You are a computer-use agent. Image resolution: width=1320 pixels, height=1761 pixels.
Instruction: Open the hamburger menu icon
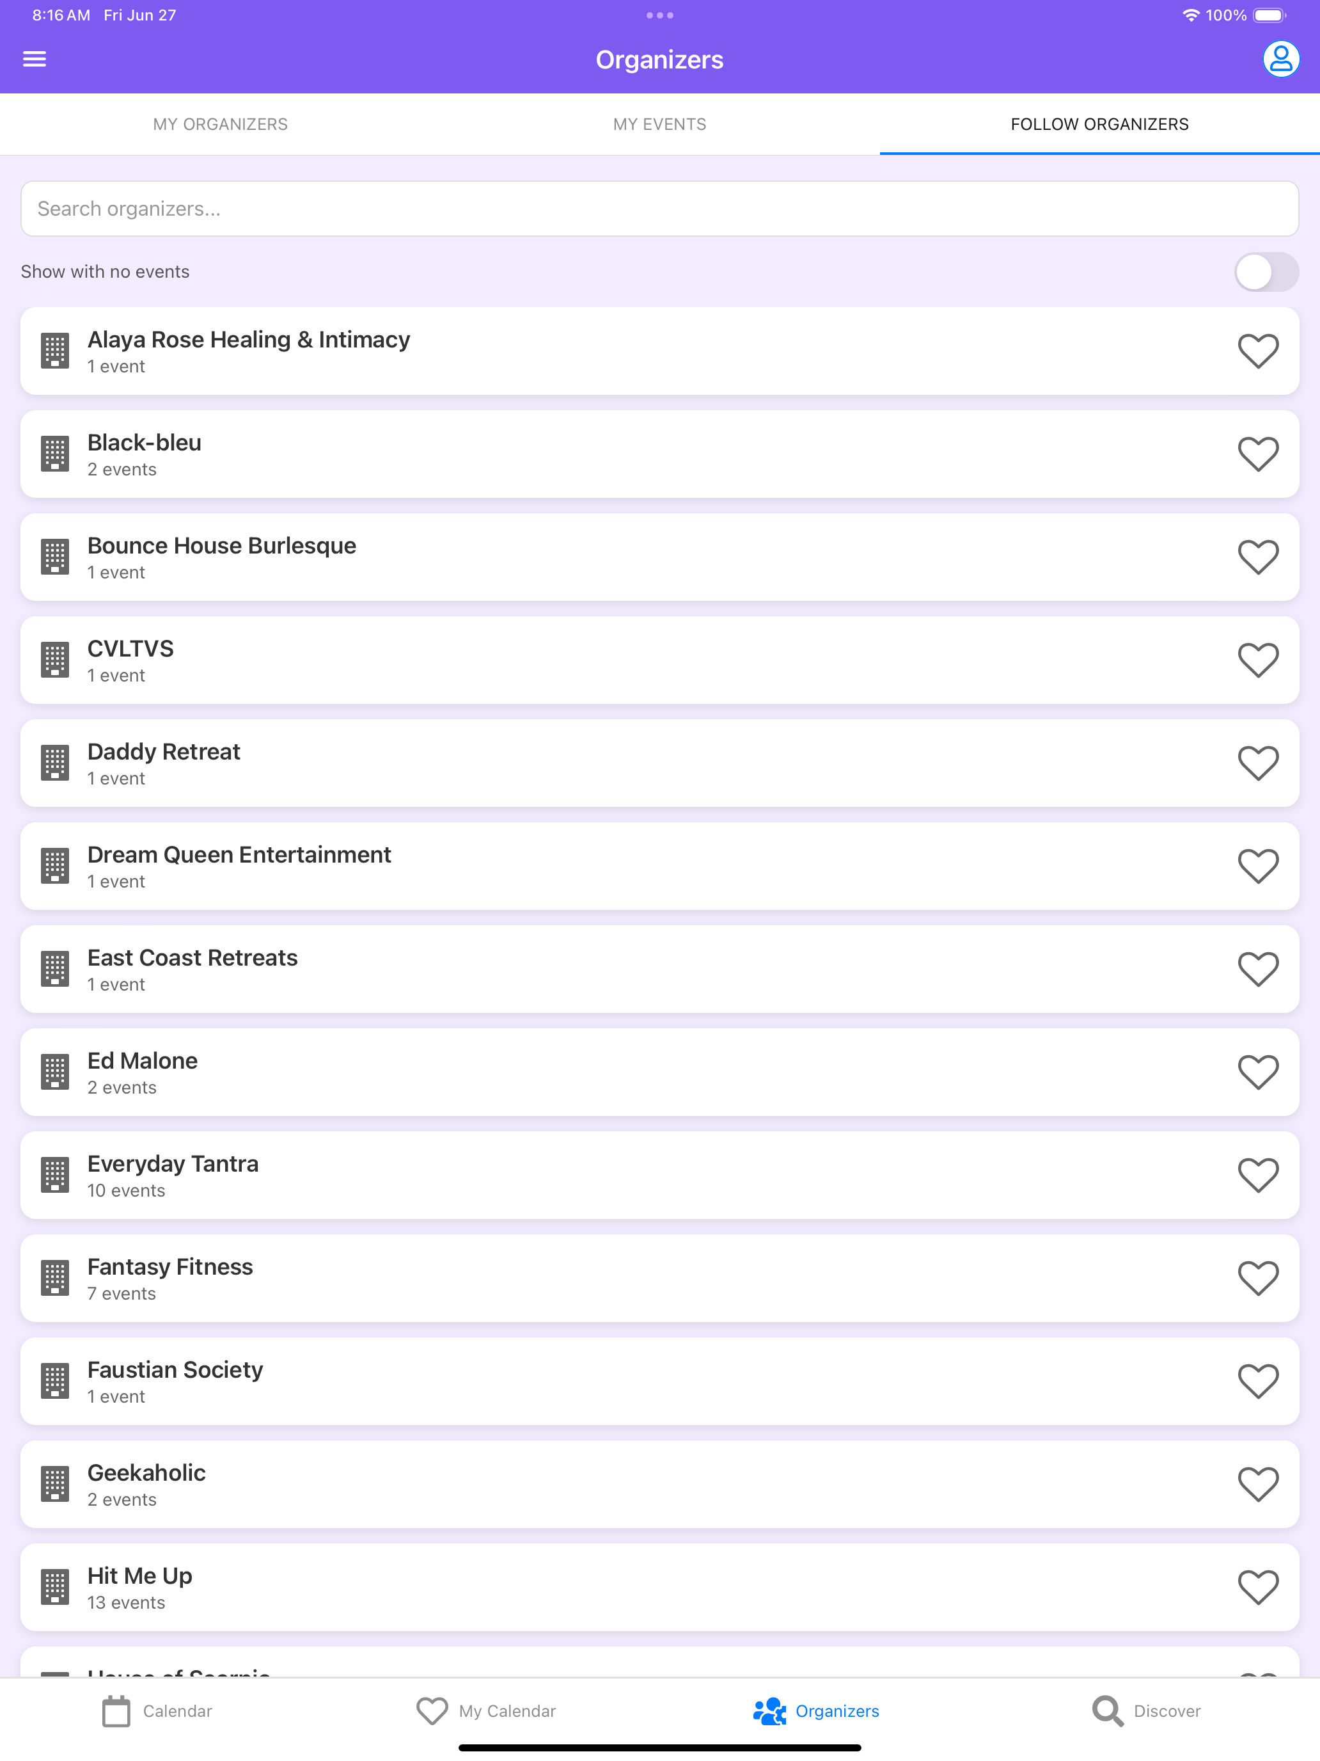pos(34,59)
